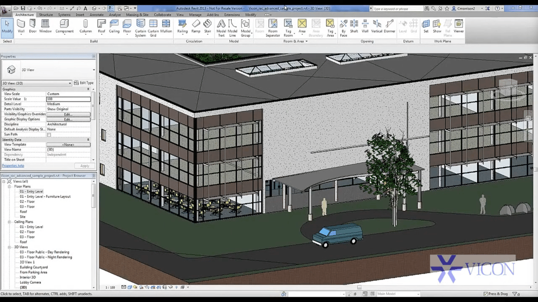Select the Lobby Camera view

coord(30,282)
